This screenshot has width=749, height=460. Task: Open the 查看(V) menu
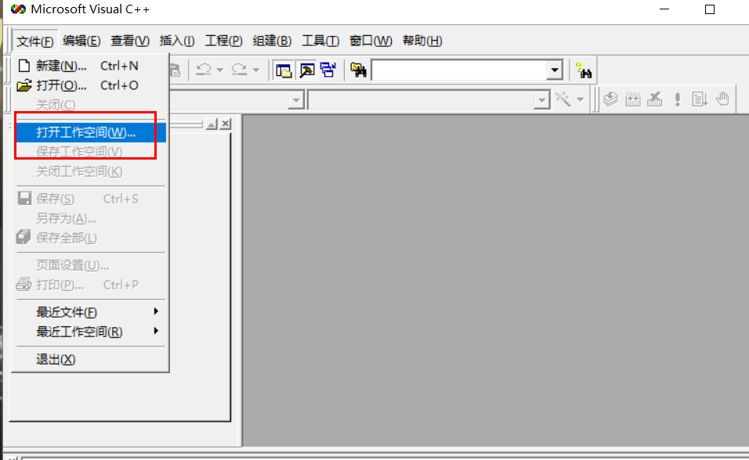coord(130,41)
